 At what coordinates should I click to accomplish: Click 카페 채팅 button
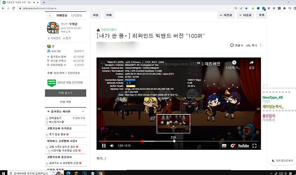click(65, 102)
